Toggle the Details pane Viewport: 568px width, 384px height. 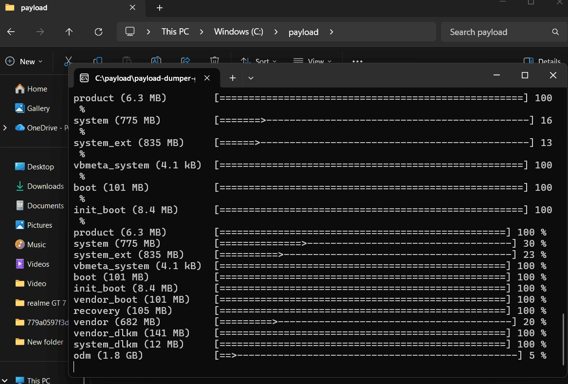coord(542,61)
